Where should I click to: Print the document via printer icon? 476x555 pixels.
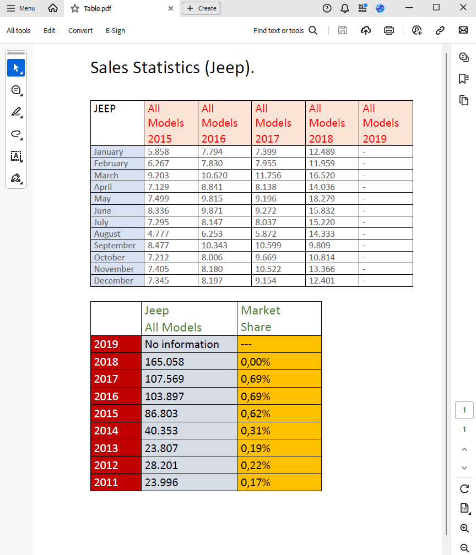389,31
